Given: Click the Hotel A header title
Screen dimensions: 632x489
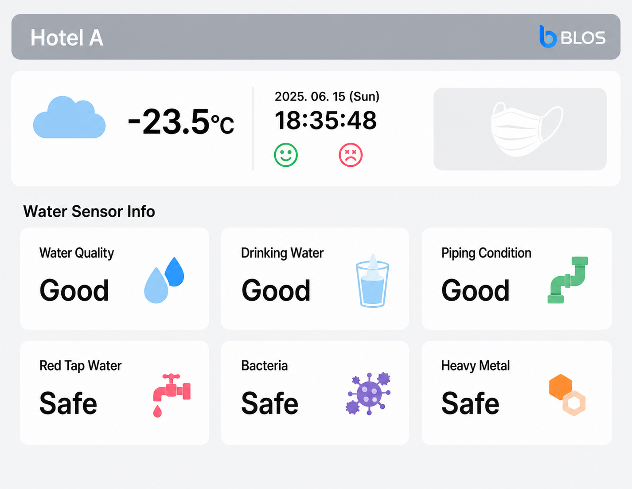Looking at the screenshot, I should click(67, 38).
